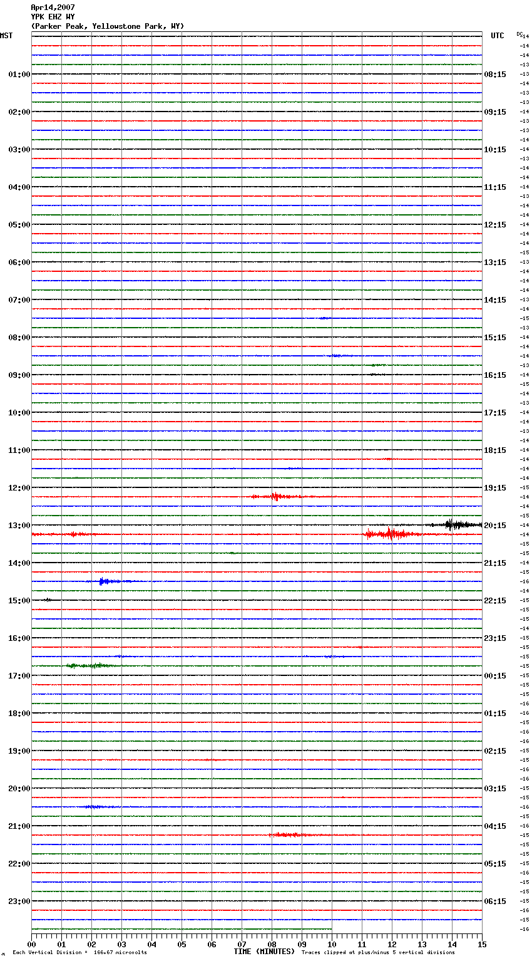Image resolution: width=532 pixels, height=961 pixels.
Task: Click the red seismic burst on the 21:15 trace
Action: click(x=293, y=835)
